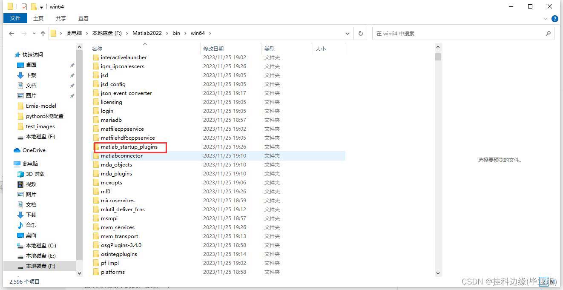Switch to large icons view in status bar
Screen dimensions: 563x290
pyautogui.click(x=552, y=281)
